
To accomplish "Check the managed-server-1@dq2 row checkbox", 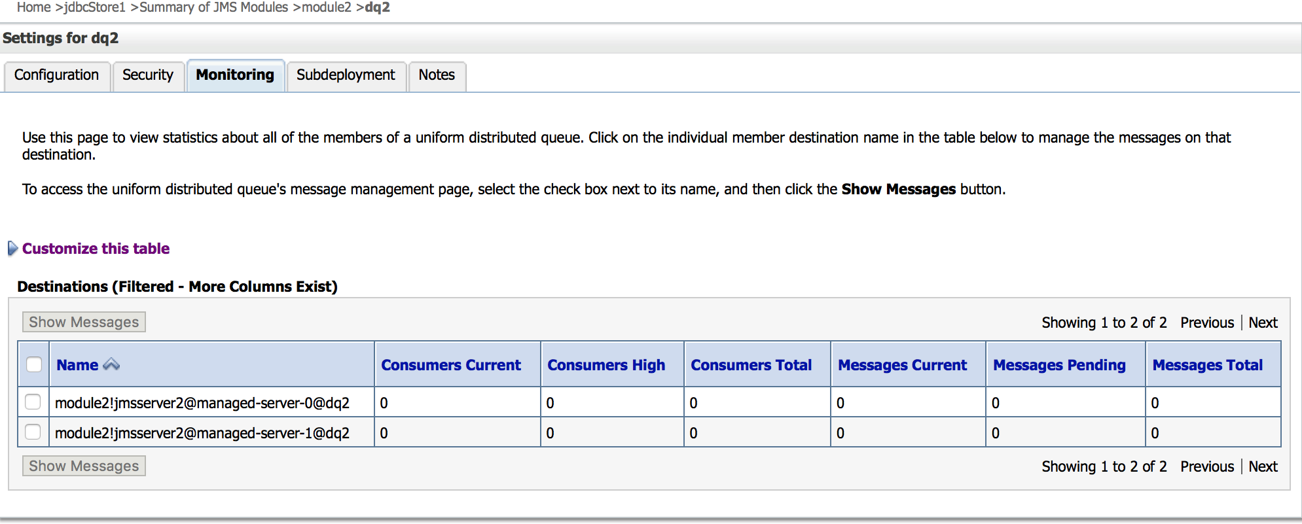I will pyautogui.click(x=33, y=432).
